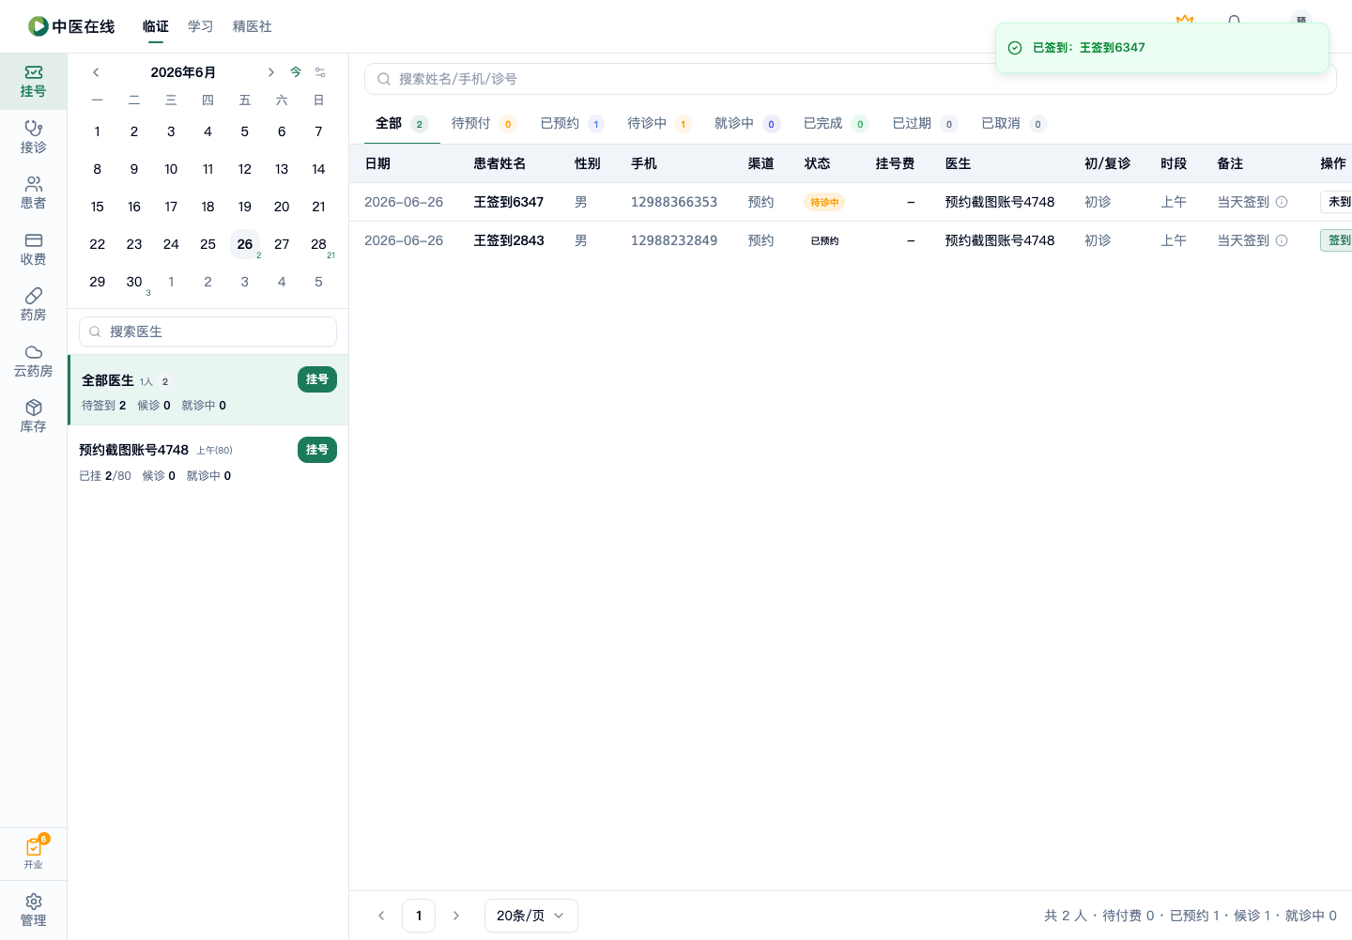Go to previous month in calendar
Screen dimensions: 1352x940
click(x=96, y=72)
